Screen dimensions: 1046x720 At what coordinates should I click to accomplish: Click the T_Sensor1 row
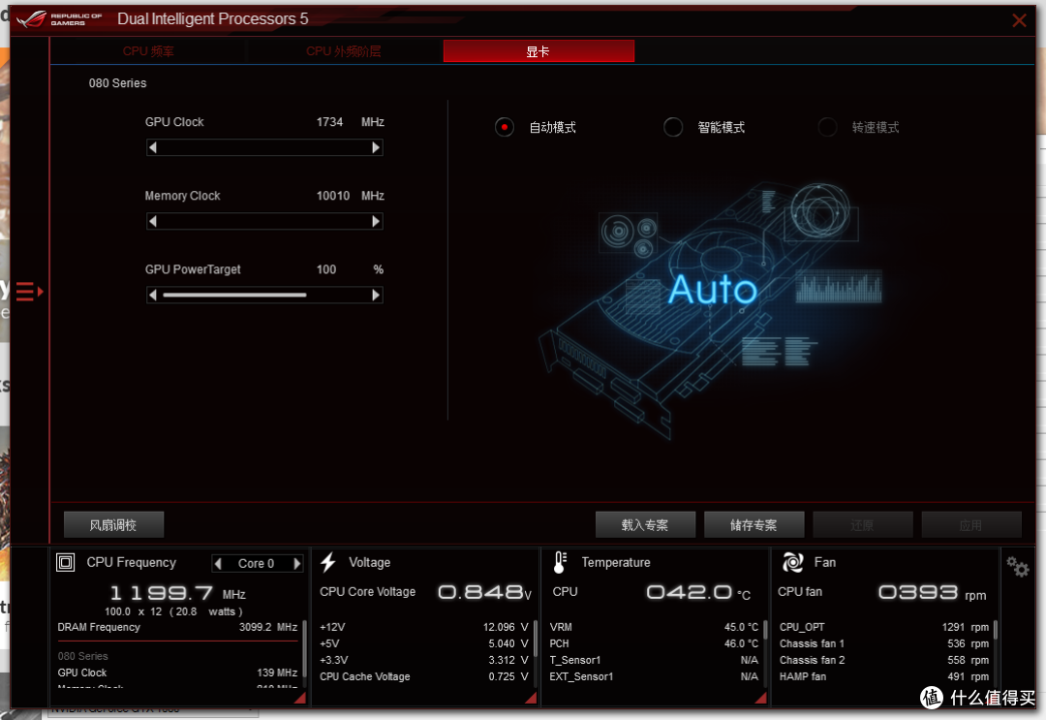click(x=654, y=660)
